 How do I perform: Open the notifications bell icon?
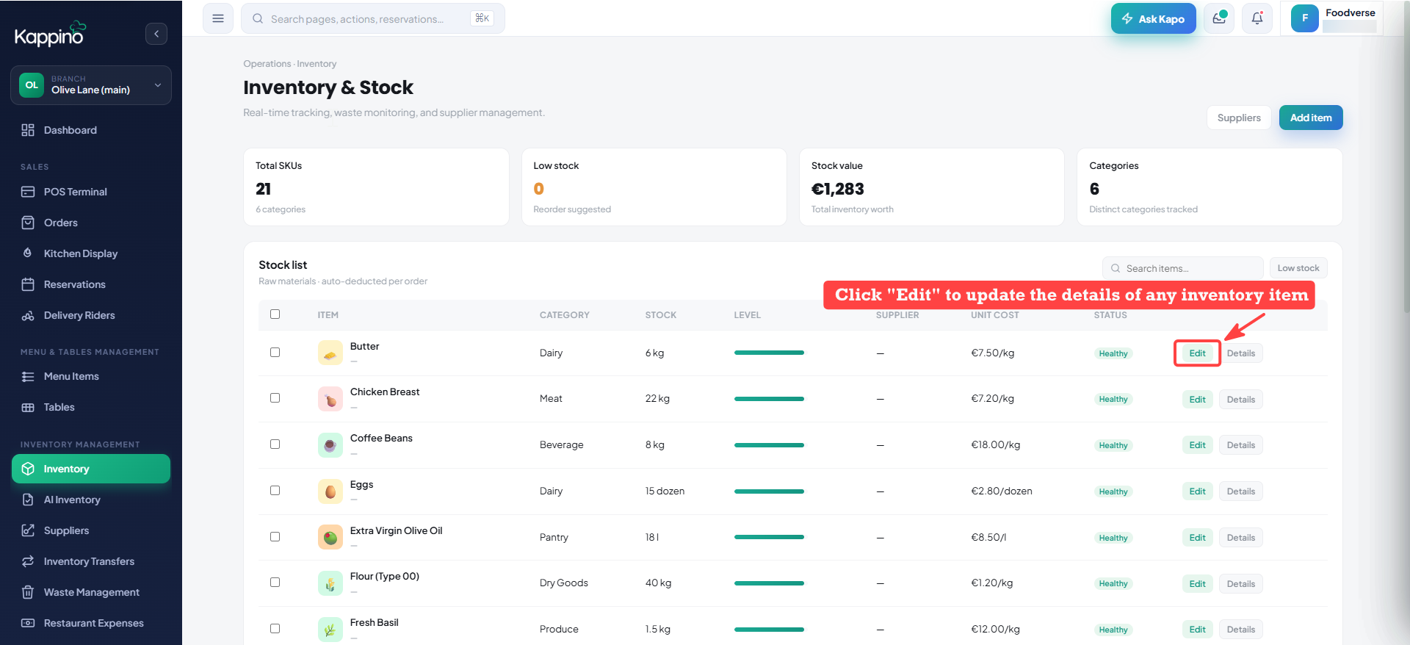pyautogui.click(x=1257, y=18)
